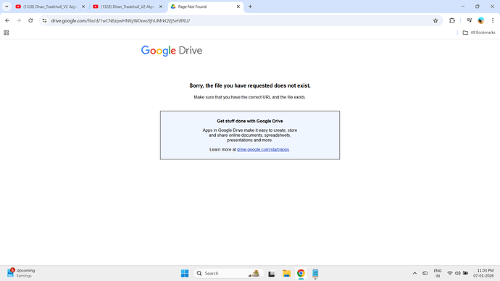Image resolution: width=500 pixels, height=281 pixels.
Task: Show hidden system tray icons
Action: click(414, 273)
